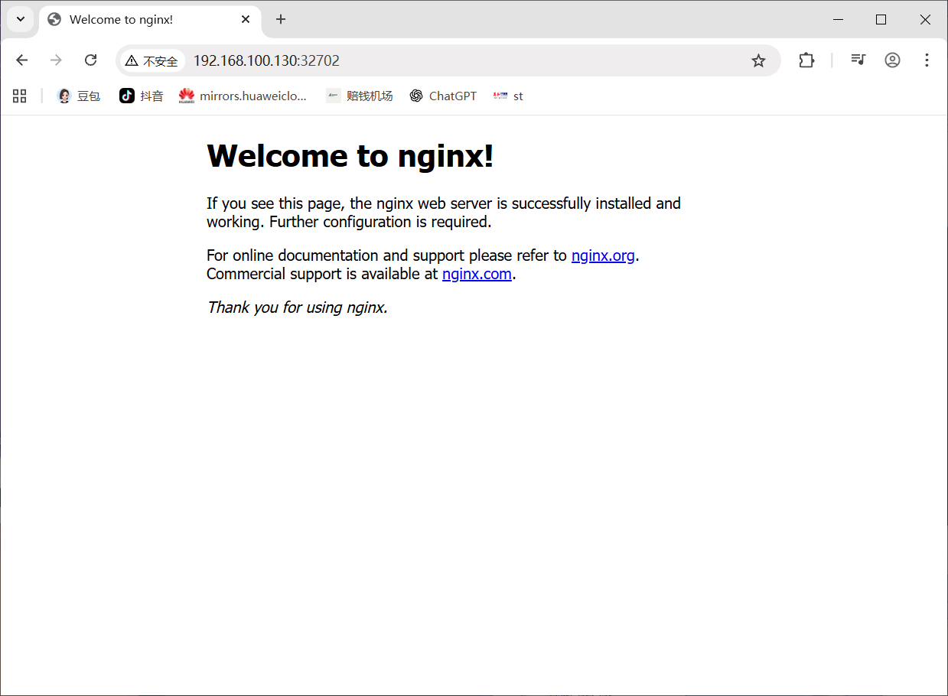Image resolution: width=948 pixels, height=696 pixels.
Task: Click 'Thank you for using nginx.' text
Action: click(x=297, y=307)
